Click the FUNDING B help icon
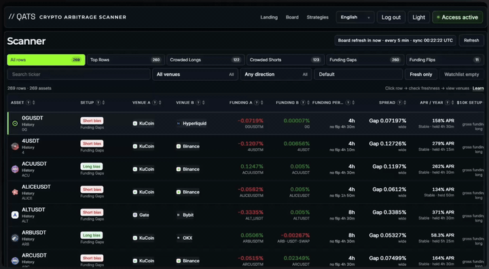Viewport: 489px width, 269px height. (x=303, y=103)
